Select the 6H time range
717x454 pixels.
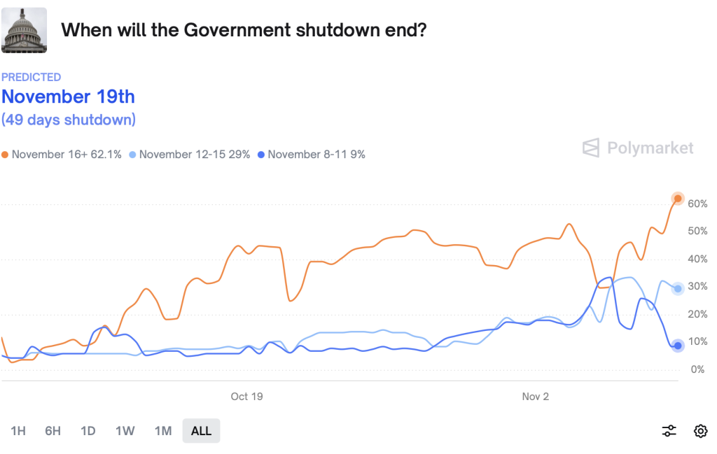coord(53,431)
